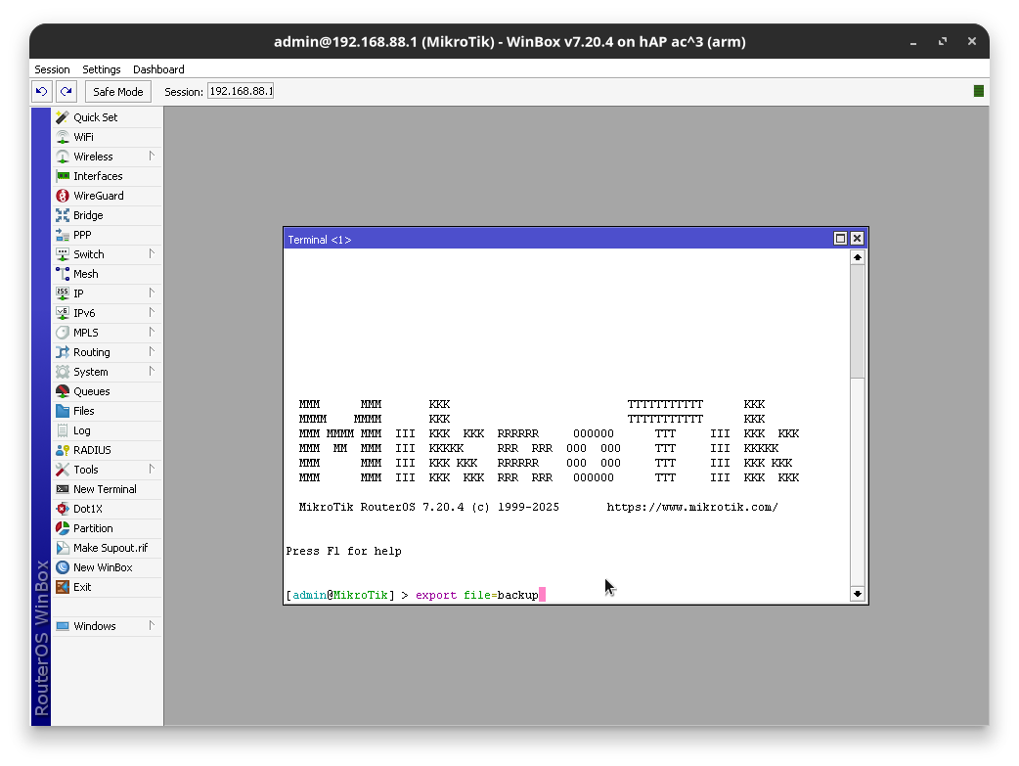Click the Dot1X icon
1019x766 pixels.
point(63,509)
